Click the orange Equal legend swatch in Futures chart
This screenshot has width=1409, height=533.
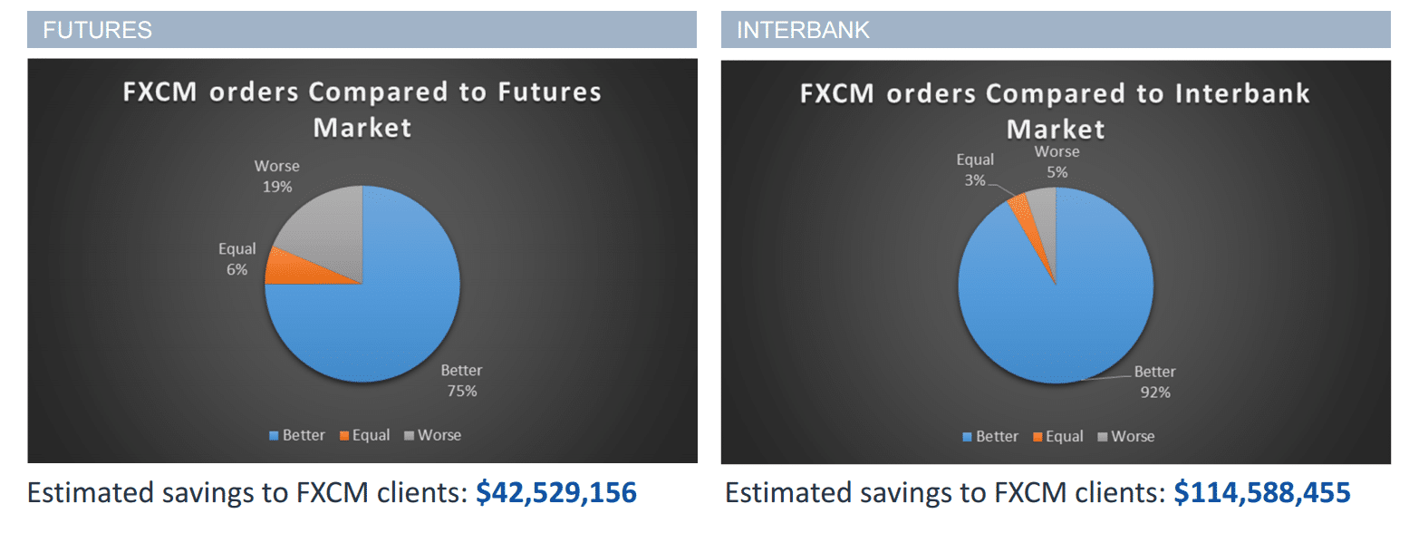pyautogui.click(x=344, y=436)
